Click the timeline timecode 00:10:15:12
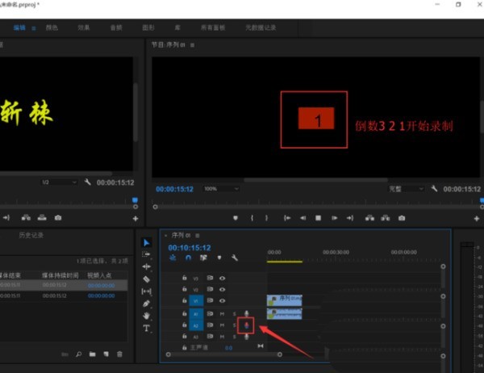 pyautogui.click(x=189, y=247)
